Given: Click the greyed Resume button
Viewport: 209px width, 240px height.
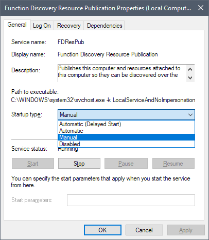Looking at the screenshot, I should coord(173,164).
